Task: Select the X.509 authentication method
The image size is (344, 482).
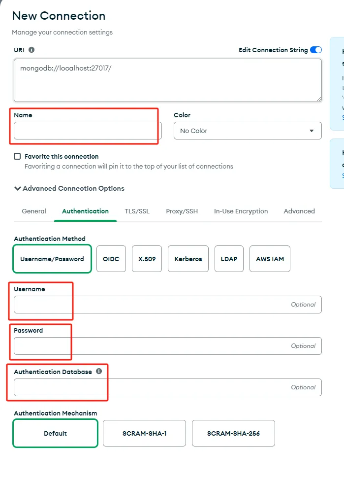Action: click(x=147, y=259)
